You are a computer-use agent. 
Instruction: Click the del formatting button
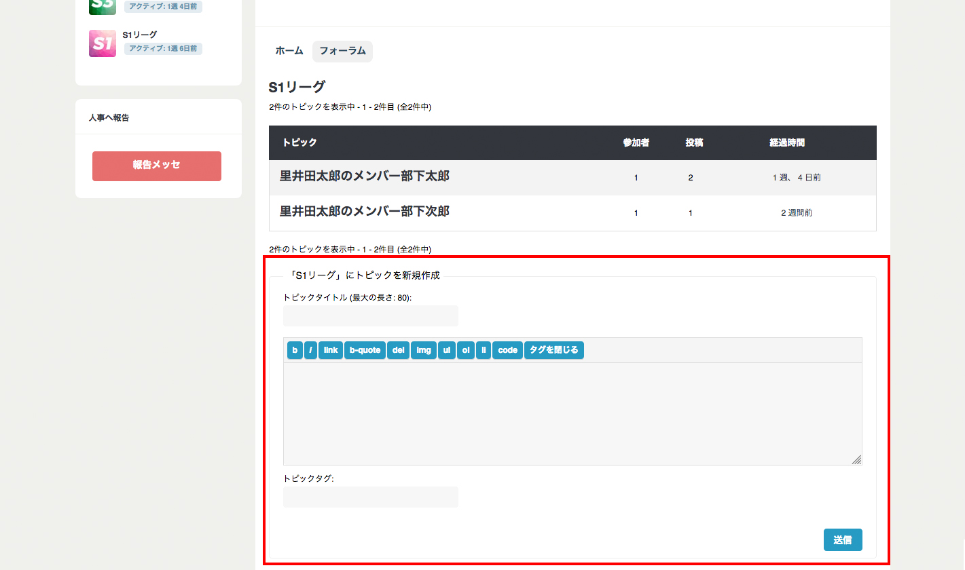398,350
